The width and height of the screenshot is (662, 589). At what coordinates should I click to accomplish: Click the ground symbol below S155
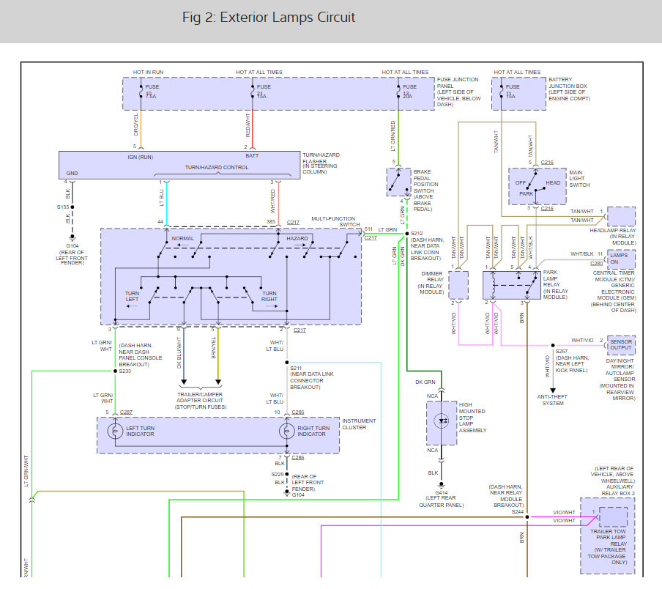coord(72,237)
